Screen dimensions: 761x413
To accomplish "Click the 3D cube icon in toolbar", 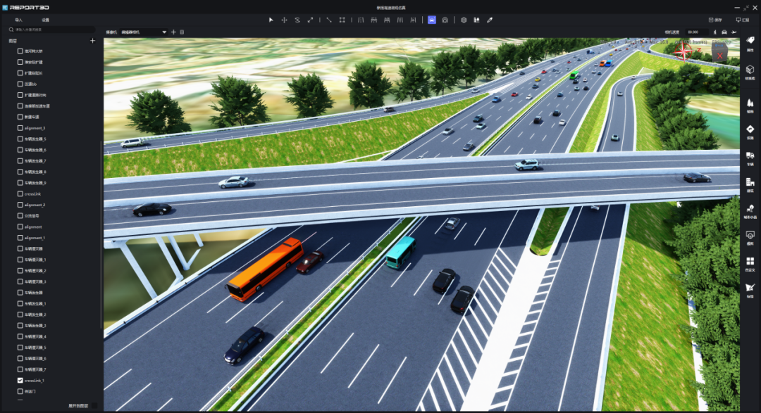I will pyautogui.click(x=464, y=20).
